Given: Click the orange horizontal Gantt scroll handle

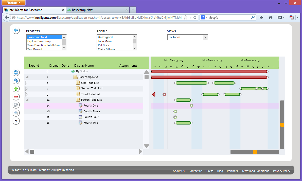Looking at the screenshot, I should tap(255, 152).
